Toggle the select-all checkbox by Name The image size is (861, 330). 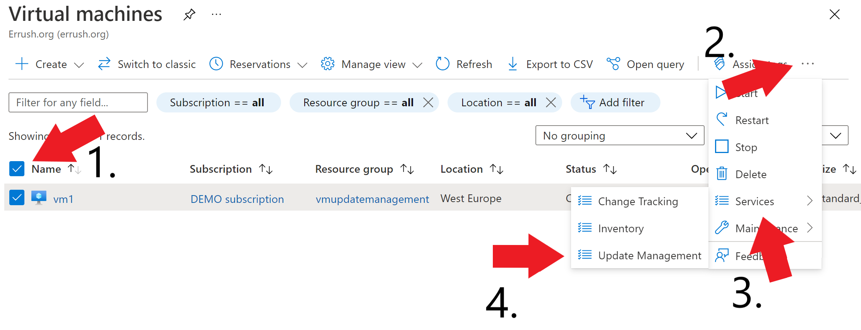[17, 169]
